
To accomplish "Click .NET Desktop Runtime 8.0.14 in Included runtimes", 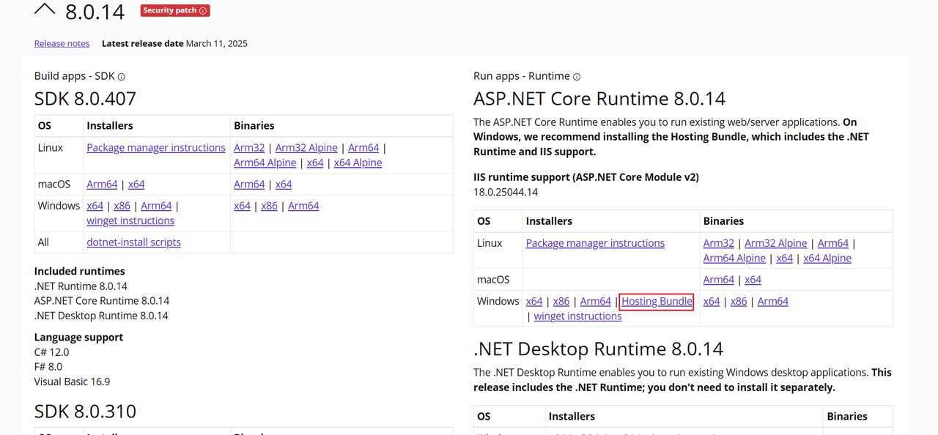I will point(101,316).
